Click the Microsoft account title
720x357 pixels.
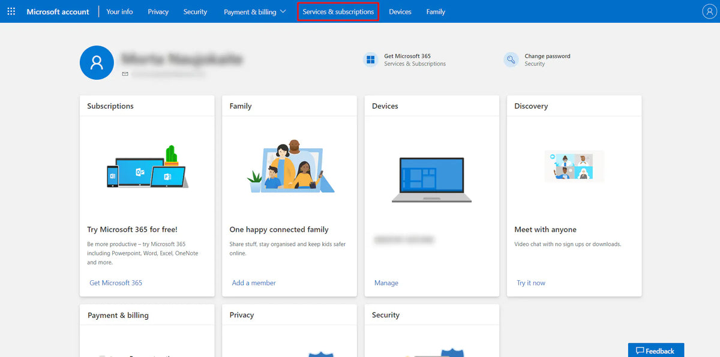click(x=58, y=11)
